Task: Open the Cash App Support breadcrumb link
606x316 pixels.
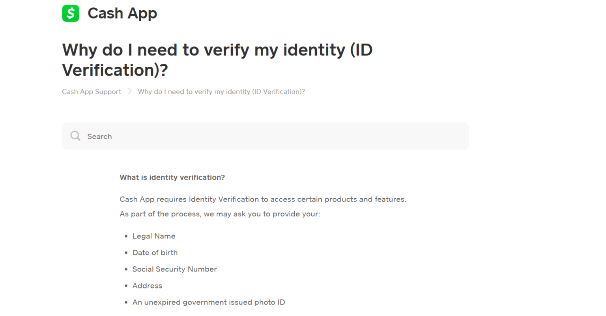Action: (92, 92)
